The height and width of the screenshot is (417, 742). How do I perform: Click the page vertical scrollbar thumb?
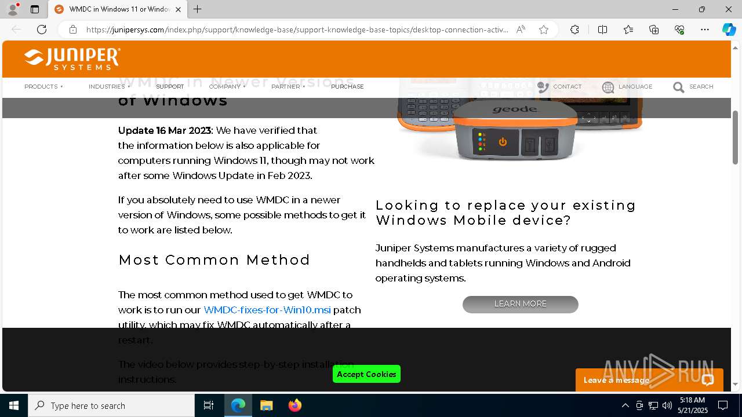coord(736,137)
